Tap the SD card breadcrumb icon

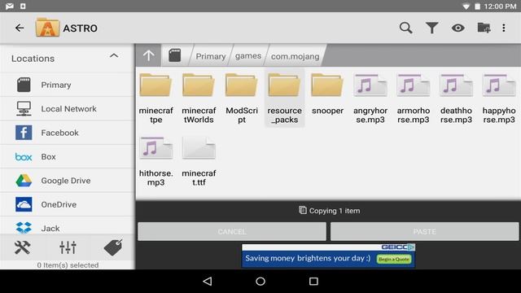click(174, 55)
